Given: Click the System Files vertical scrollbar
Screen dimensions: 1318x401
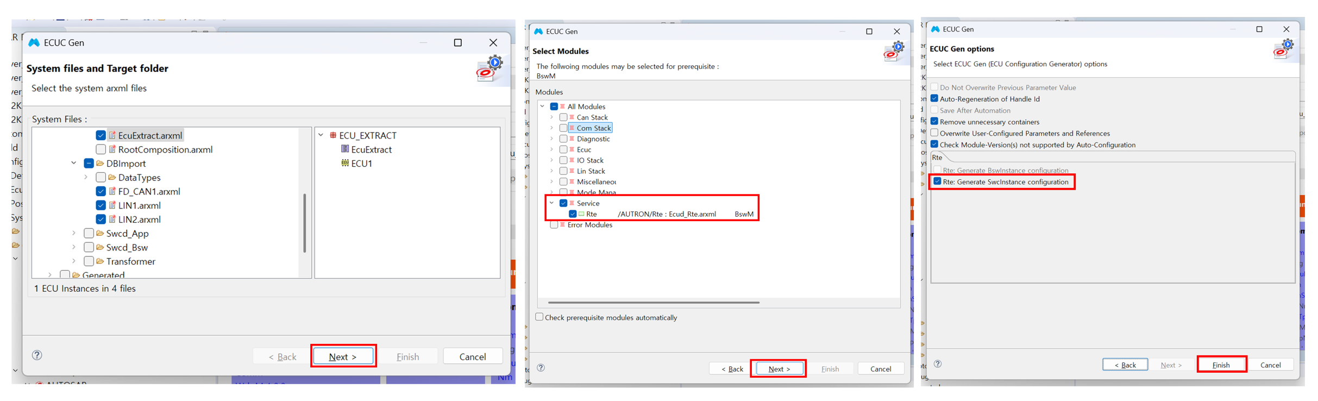Looking at the screenshot, I should pyautogui.click(x=304, y=223).
